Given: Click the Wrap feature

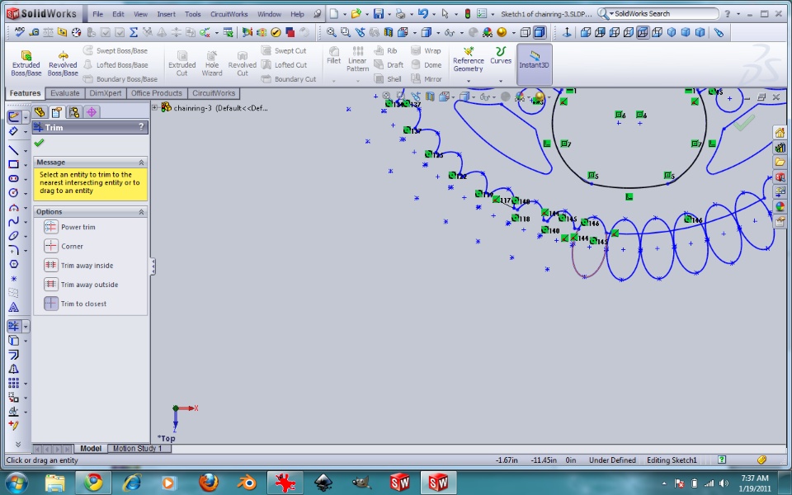Looking at the screenshot, I should tap(426, 50).
